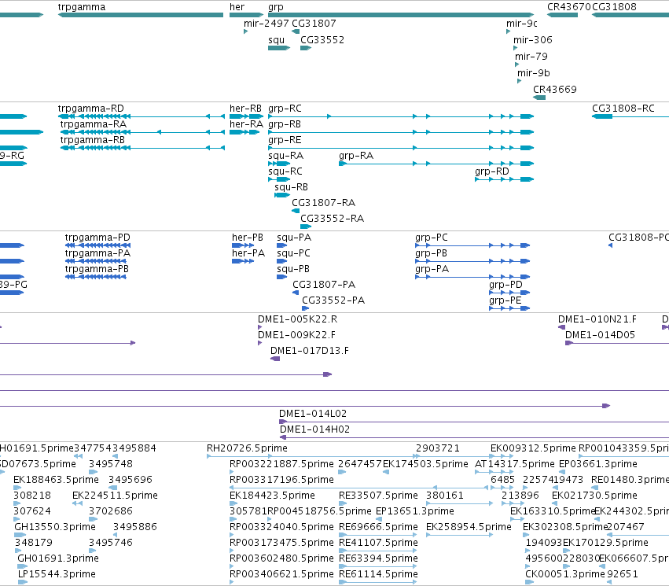Select the RP003221887.5prime EST label
This screenshot has height=586, width=669.
click(x=281, y=464)
